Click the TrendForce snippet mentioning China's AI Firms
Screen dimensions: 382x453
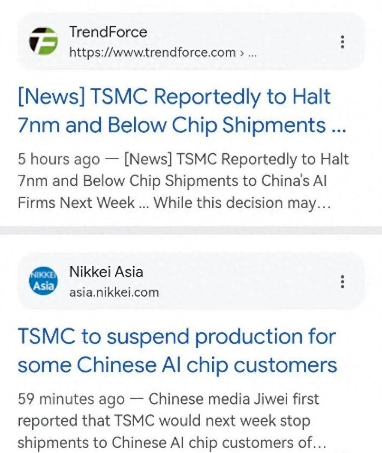click(183, 181)
